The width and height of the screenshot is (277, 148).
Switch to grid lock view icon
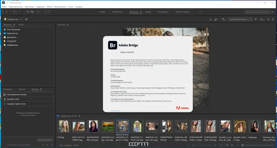click(x=221, y=145)
